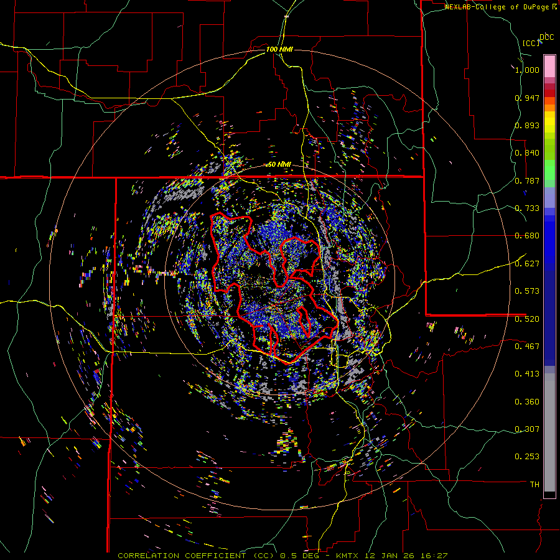This screenshot has height=560, width=560.
Task: Select the 0.253 legend value
Action: coord(527,457)
